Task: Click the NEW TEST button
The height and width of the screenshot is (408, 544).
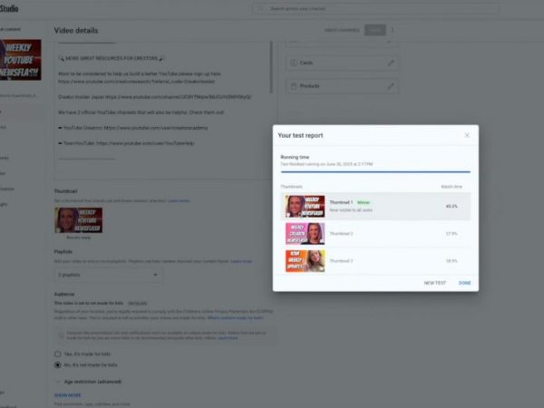Action: [x=434, y=283]
